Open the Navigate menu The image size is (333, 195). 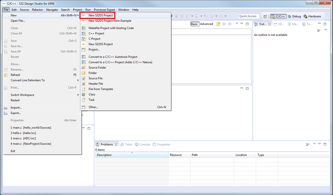point(52,10)
